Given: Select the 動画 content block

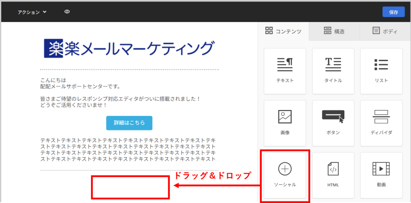Looking at the screenshot, I should click(x=381, y=175).
